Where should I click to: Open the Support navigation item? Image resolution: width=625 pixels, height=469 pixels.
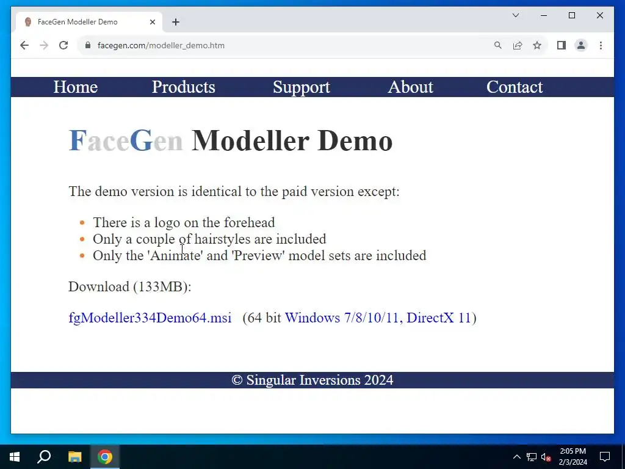pyautogui.click(x=302, y=87)
